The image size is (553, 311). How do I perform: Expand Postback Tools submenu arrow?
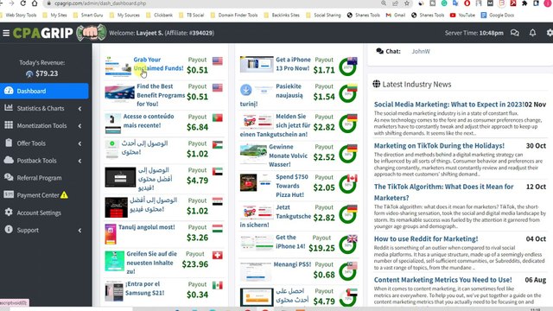tap(79, 161)
